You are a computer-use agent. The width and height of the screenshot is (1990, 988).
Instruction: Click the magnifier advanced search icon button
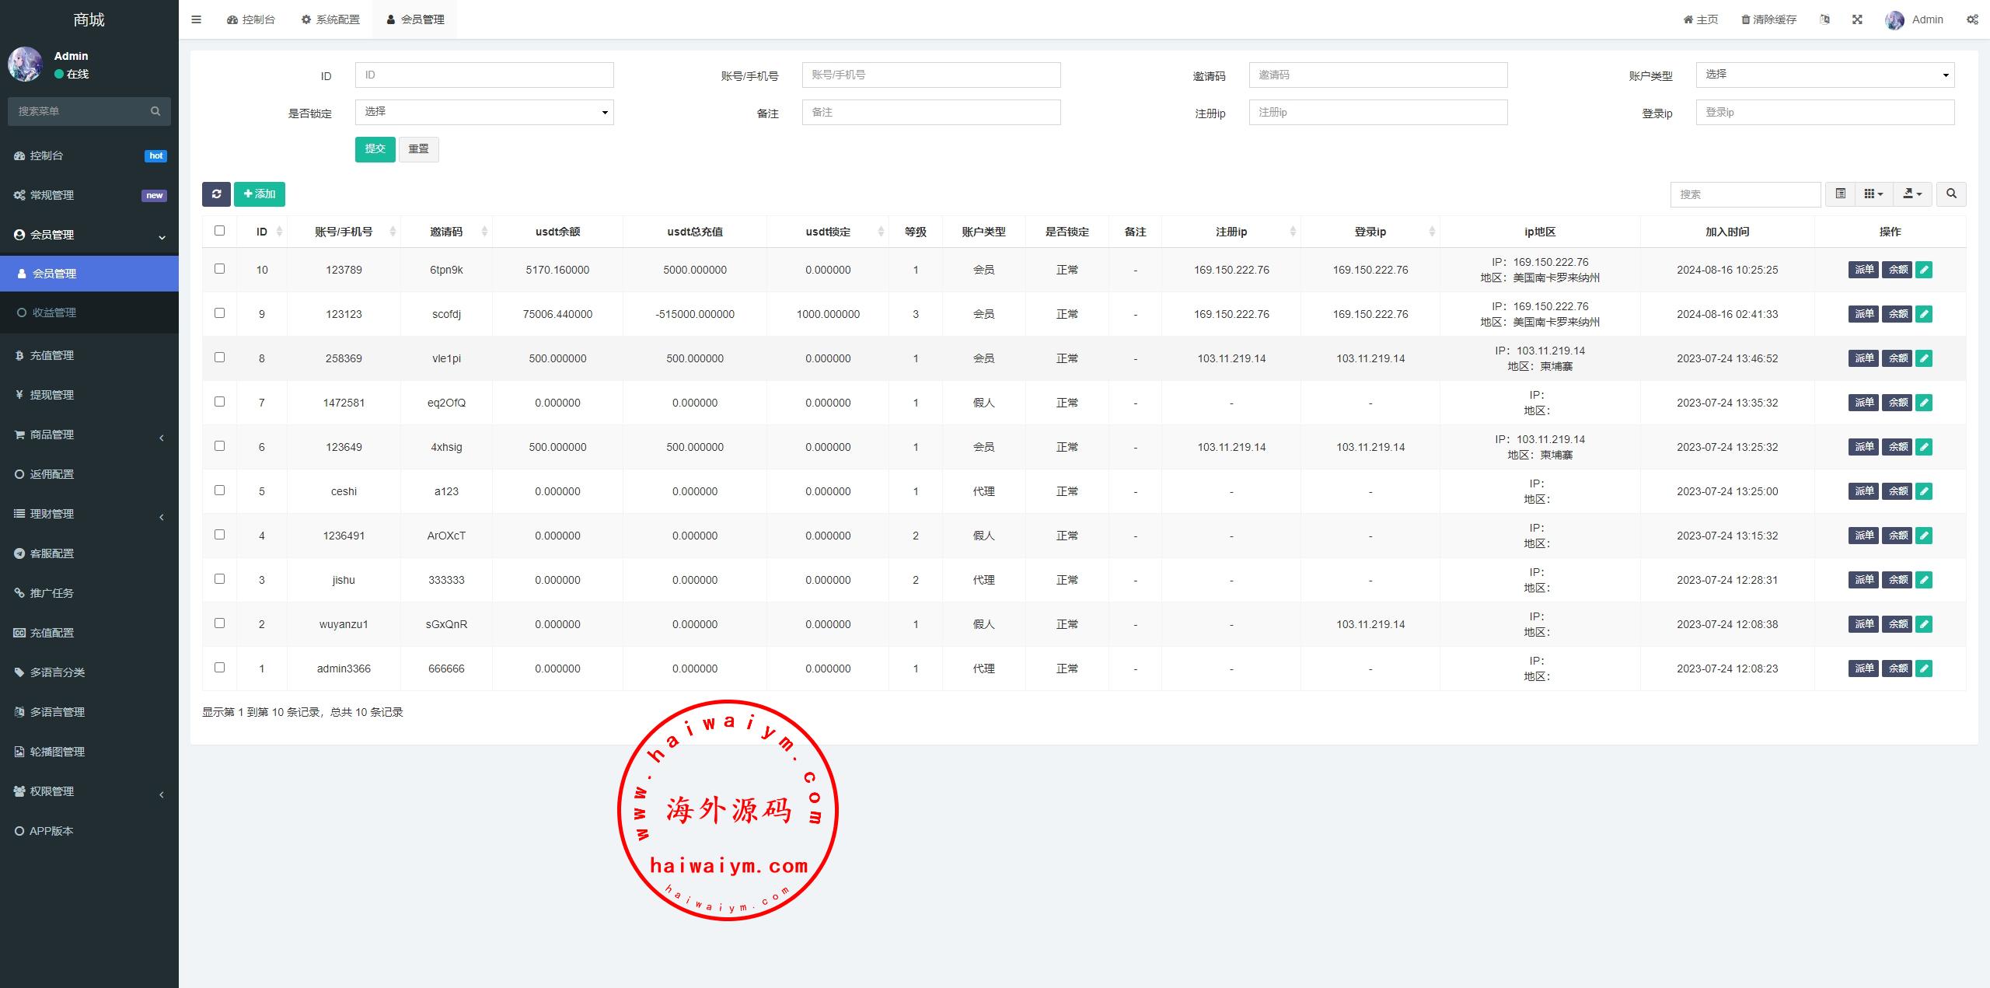tap(1951, 194)
